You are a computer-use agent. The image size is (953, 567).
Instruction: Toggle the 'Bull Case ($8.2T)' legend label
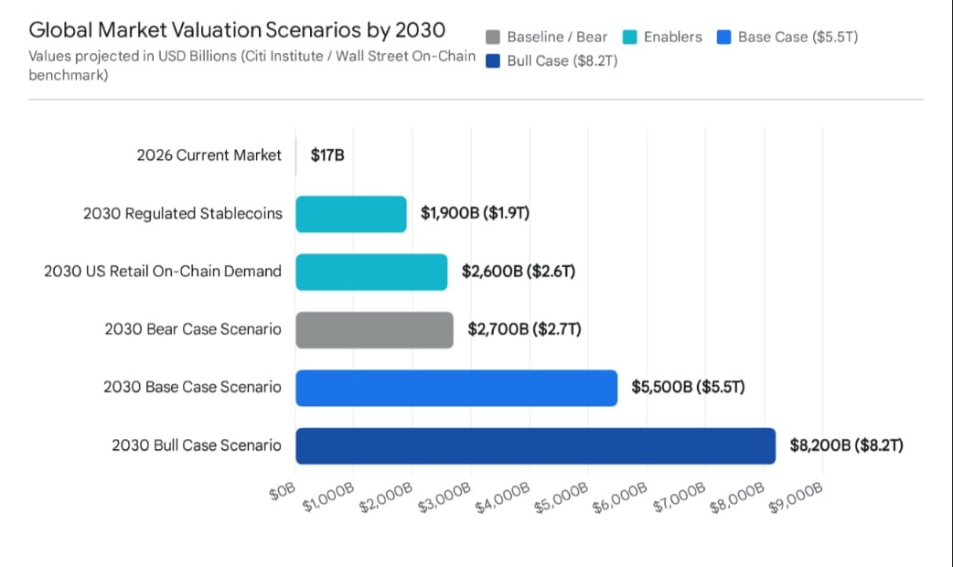562,60
